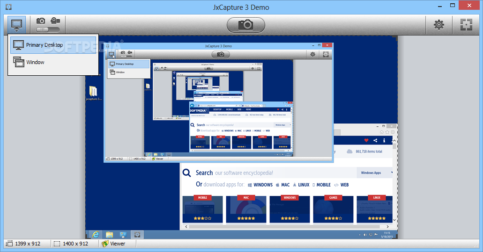The image size is (483, 252).
Task: Choose Window from the source menu
Action: point(53,62)
